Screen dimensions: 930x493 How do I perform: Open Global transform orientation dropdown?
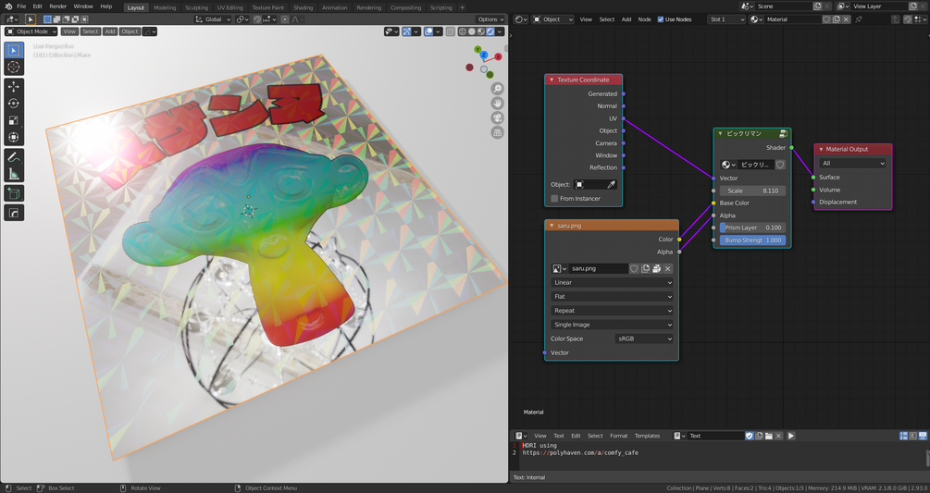(213, 18)
